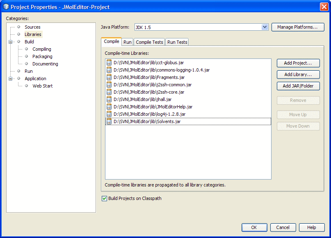Open the Compile Tests tab

[x=149, y=42]
